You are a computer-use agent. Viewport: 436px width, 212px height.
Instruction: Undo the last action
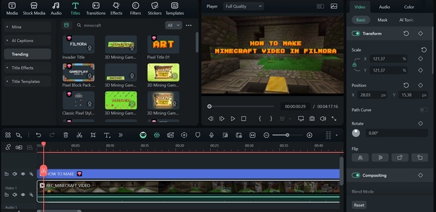pyautogui.click(x=38, y=135)
